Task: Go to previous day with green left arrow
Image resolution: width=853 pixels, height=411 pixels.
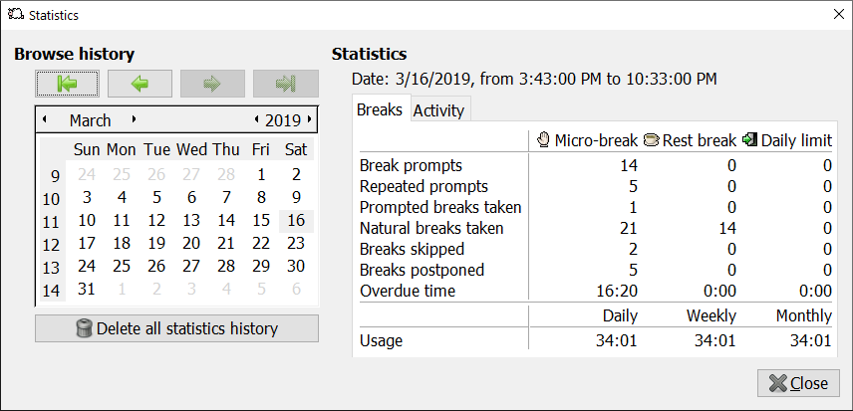Action: (x=140, y=84)
